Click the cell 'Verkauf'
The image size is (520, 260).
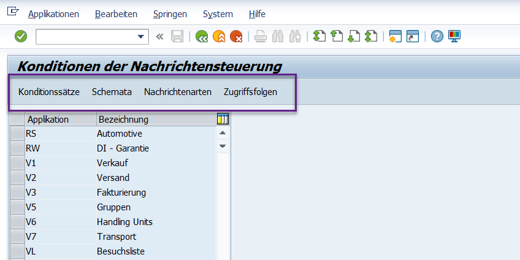coord(156,163)
